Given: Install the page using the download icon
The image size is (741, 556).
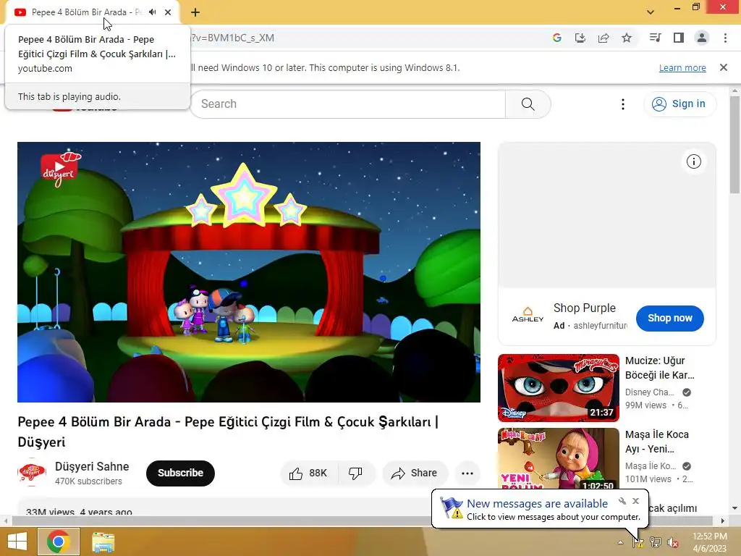Looking at the screenshot, I should [x=580, y=38].
